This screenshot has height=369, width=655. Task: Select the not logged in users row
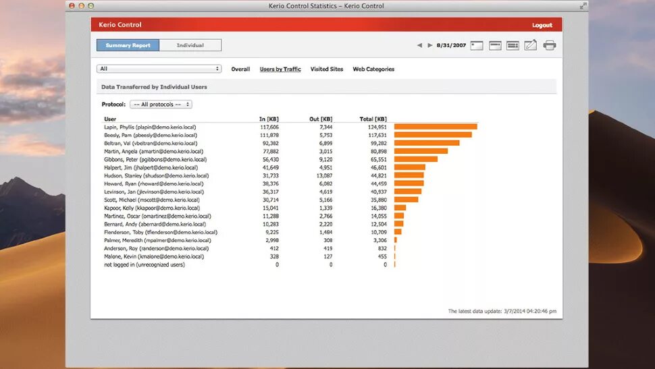144,264
